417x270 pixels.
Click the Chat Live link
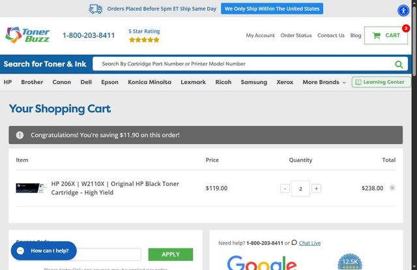click(310, 243)
